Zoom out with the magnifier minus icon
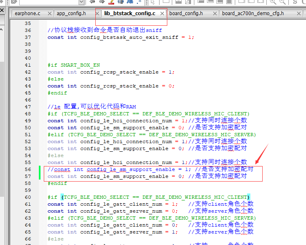The height and width of the screenshot is (245, 306). tap(283, 2)
